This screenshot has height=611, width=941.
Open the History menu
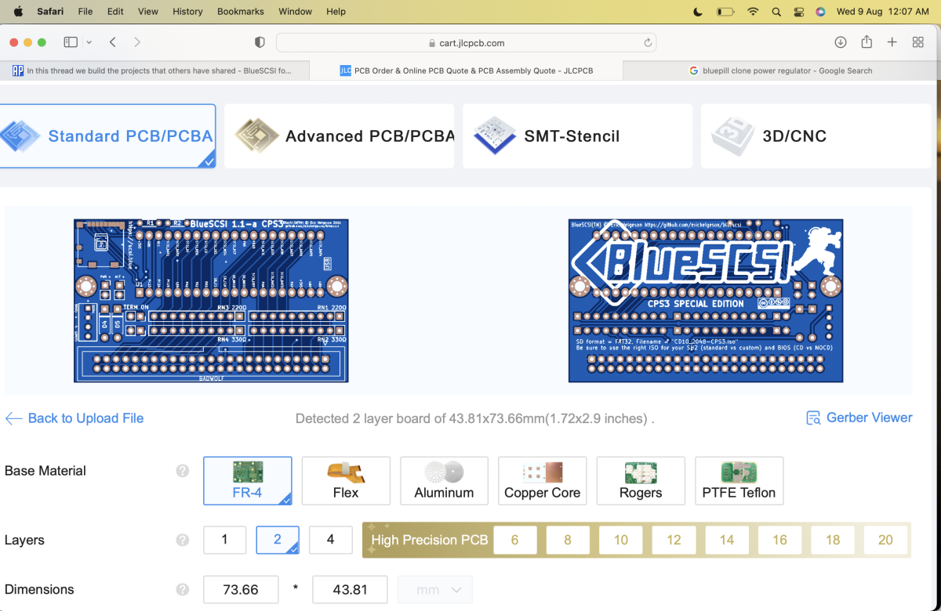187,12
